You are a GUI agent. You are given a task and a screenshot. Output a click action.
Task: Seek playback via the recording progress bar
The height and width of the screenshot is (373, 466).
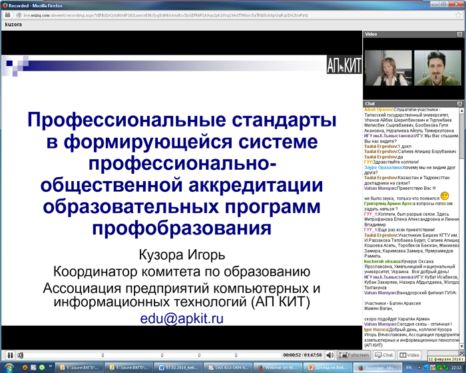152,355
